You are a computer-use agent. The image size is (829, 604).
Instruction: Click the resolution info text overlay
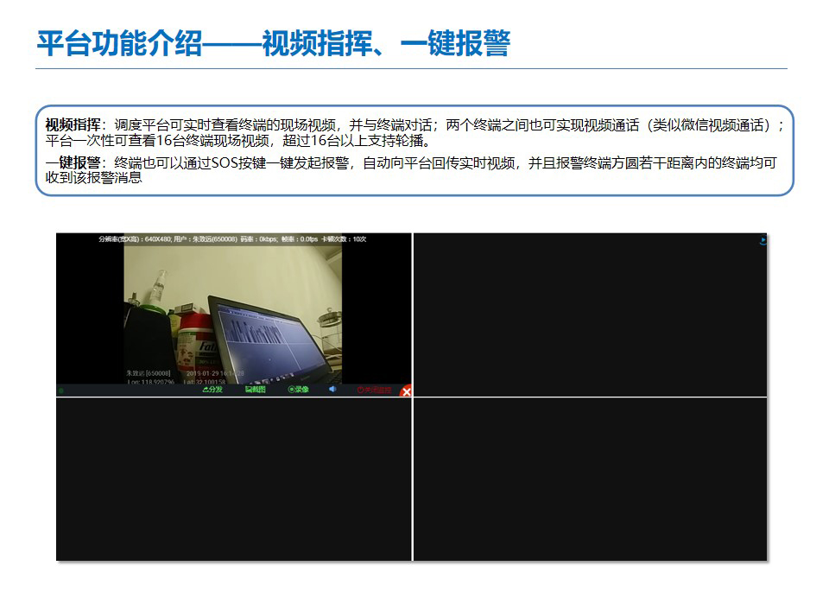click(232, 238)
